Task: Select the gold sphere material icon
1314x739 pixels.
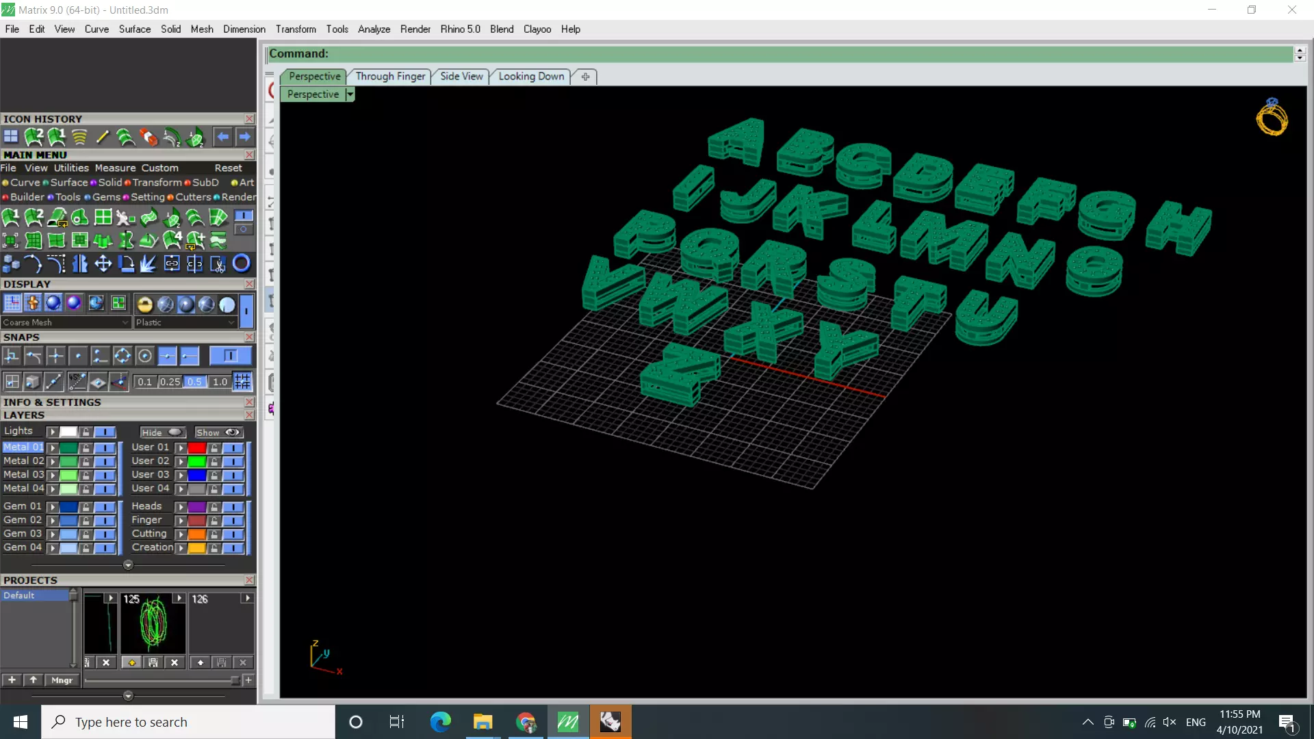Action: (144, 304)
